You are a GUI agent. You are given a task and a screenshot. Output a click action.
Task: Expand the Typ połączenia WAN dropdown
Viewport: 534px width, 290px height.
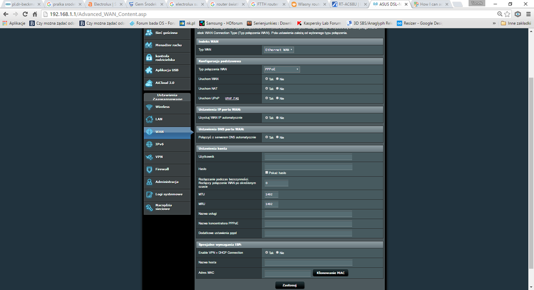[x=281, y=69]
